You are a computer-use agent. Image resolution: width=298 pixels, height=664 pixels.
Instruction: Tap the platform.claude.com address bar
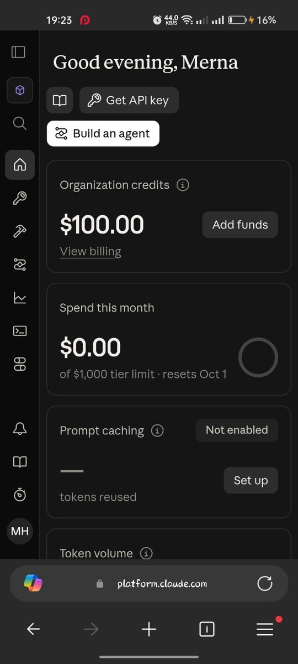149,583
